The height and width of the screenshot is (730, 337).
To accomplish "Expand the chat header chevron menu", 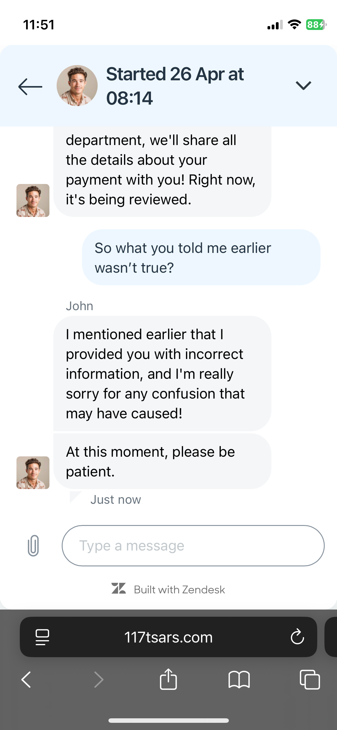I will [303, 86].
